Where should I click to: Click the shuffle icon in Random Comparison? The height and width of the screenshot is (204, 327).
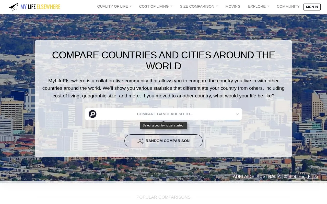pos(141,141)
